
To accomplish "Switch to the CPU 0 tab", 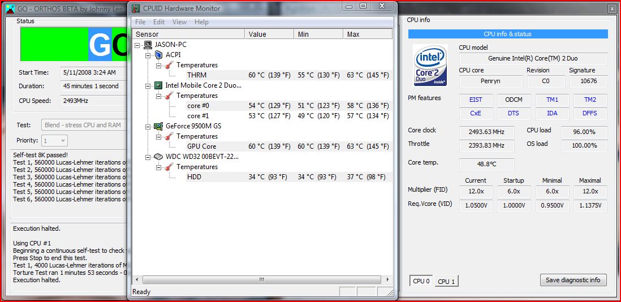I will pos(421,281).
